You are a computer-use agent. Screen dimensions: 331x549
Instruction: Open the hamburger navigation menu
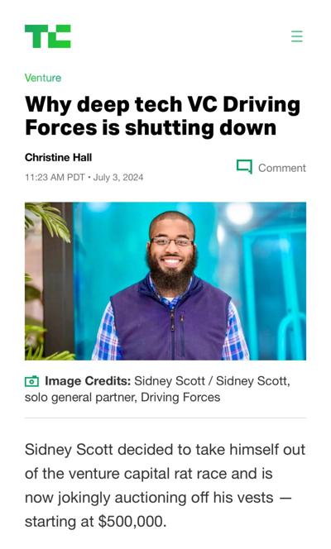(x=297, y=36)
